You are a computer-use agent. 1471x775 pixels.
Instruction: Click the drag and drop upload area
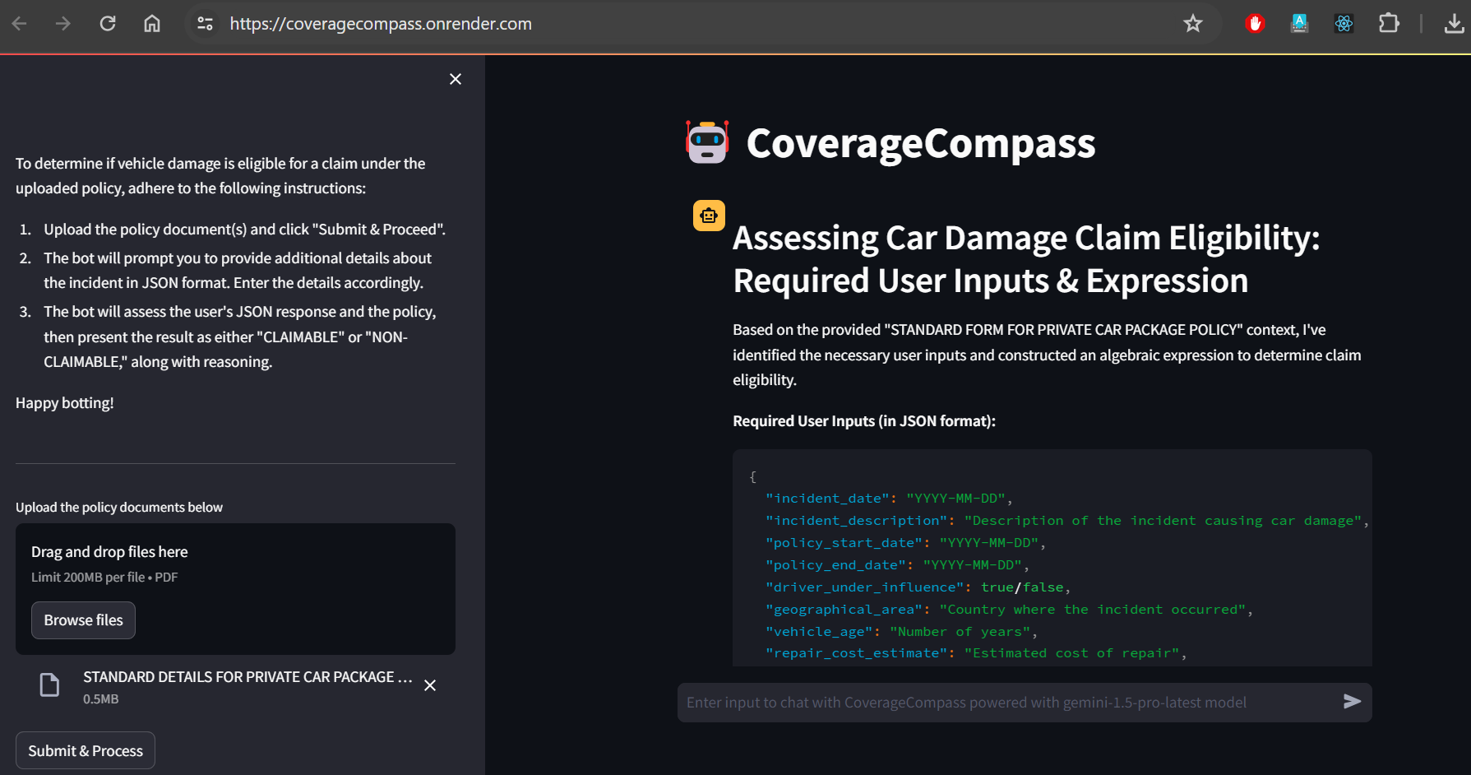tap(235, 589)
